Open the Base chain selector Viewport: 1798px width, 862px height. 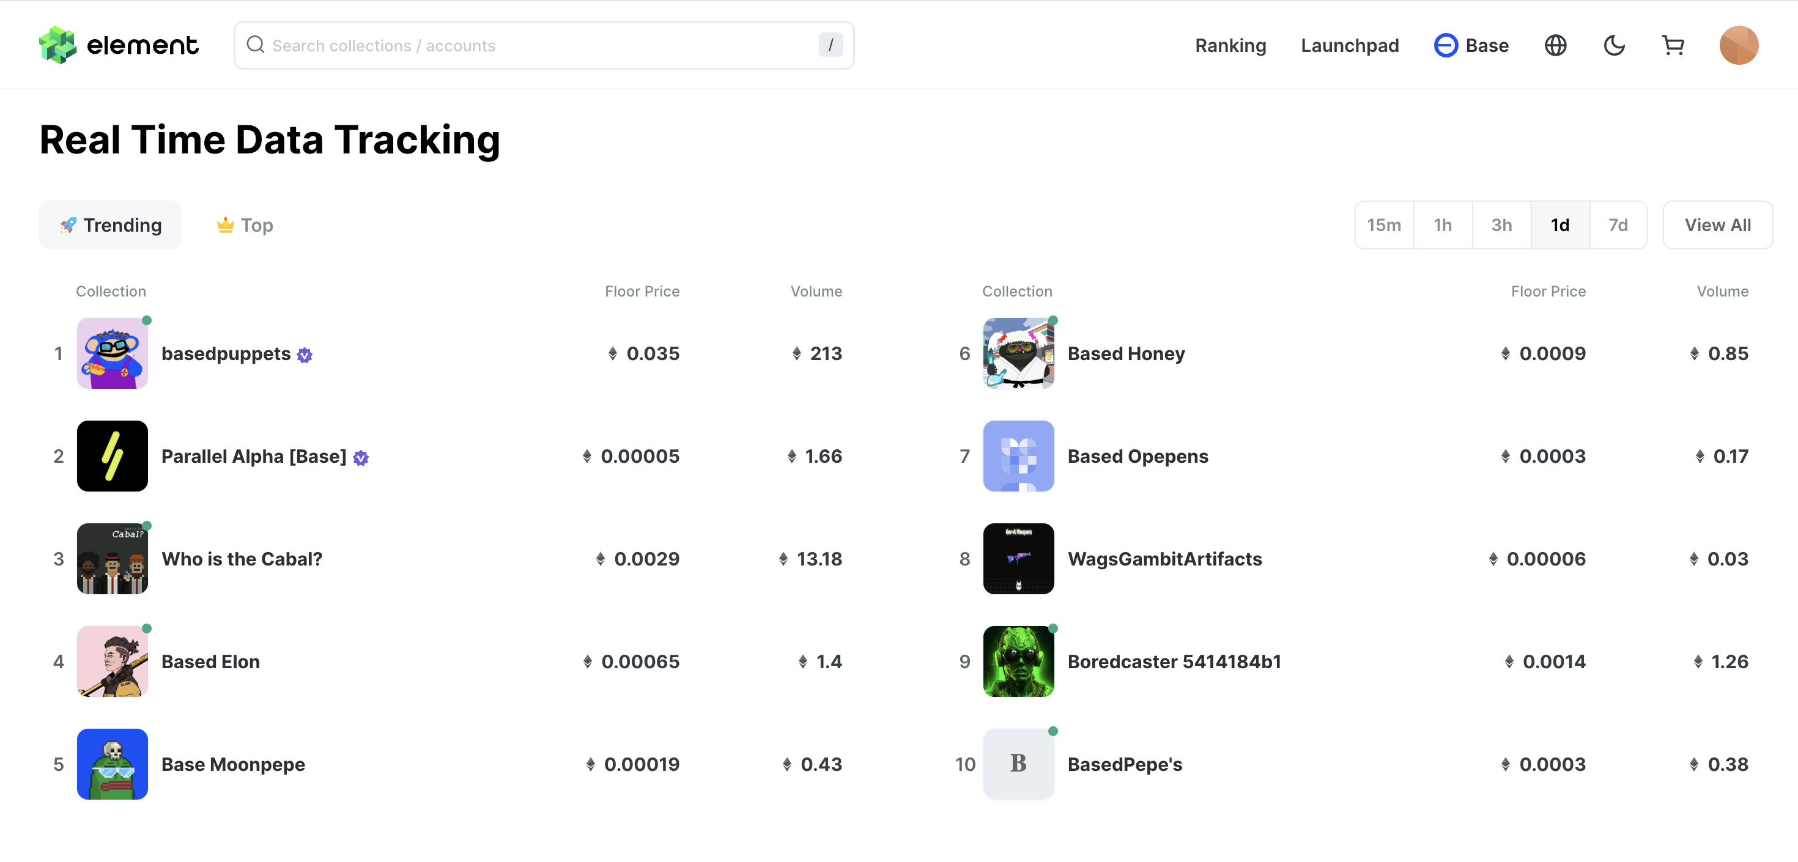pos(1471,45)
